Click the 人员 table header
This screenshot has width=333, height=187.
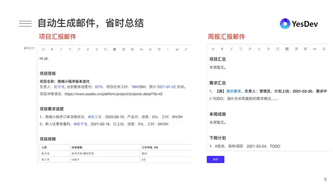[x=44, y=148]
